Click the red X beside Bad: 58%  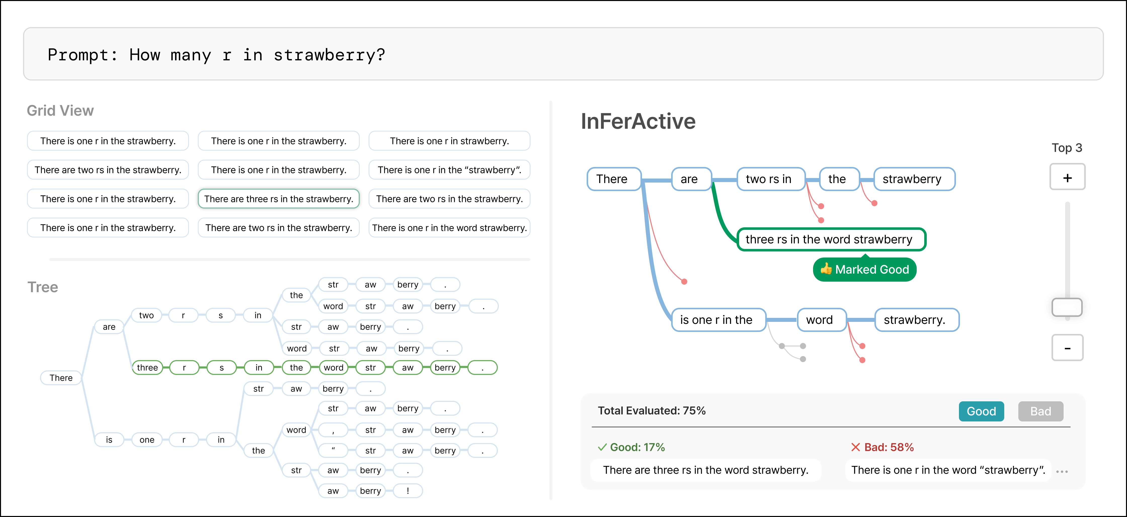855,447
